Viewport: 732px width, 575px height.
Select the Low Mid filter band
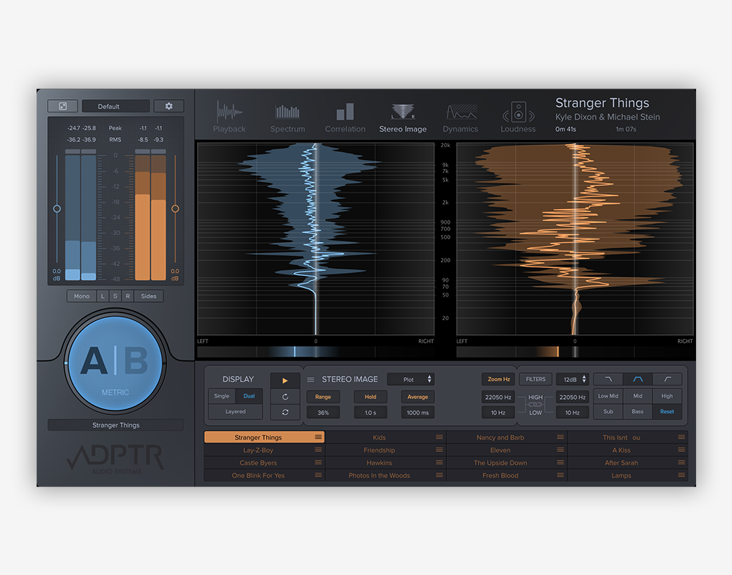[x=608, y=396]
